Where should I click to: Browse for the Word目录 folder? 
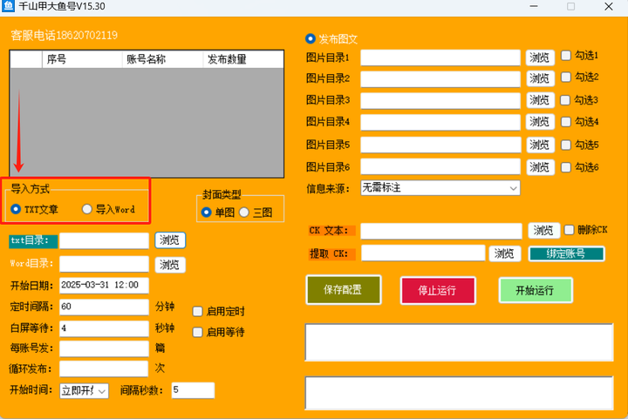170,265
